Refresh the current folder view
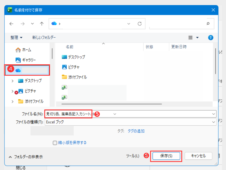226x170 pixels. click(x=140, y=24)
